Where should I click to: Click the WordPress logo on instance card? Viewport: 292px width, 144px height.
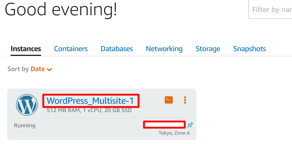27,104
